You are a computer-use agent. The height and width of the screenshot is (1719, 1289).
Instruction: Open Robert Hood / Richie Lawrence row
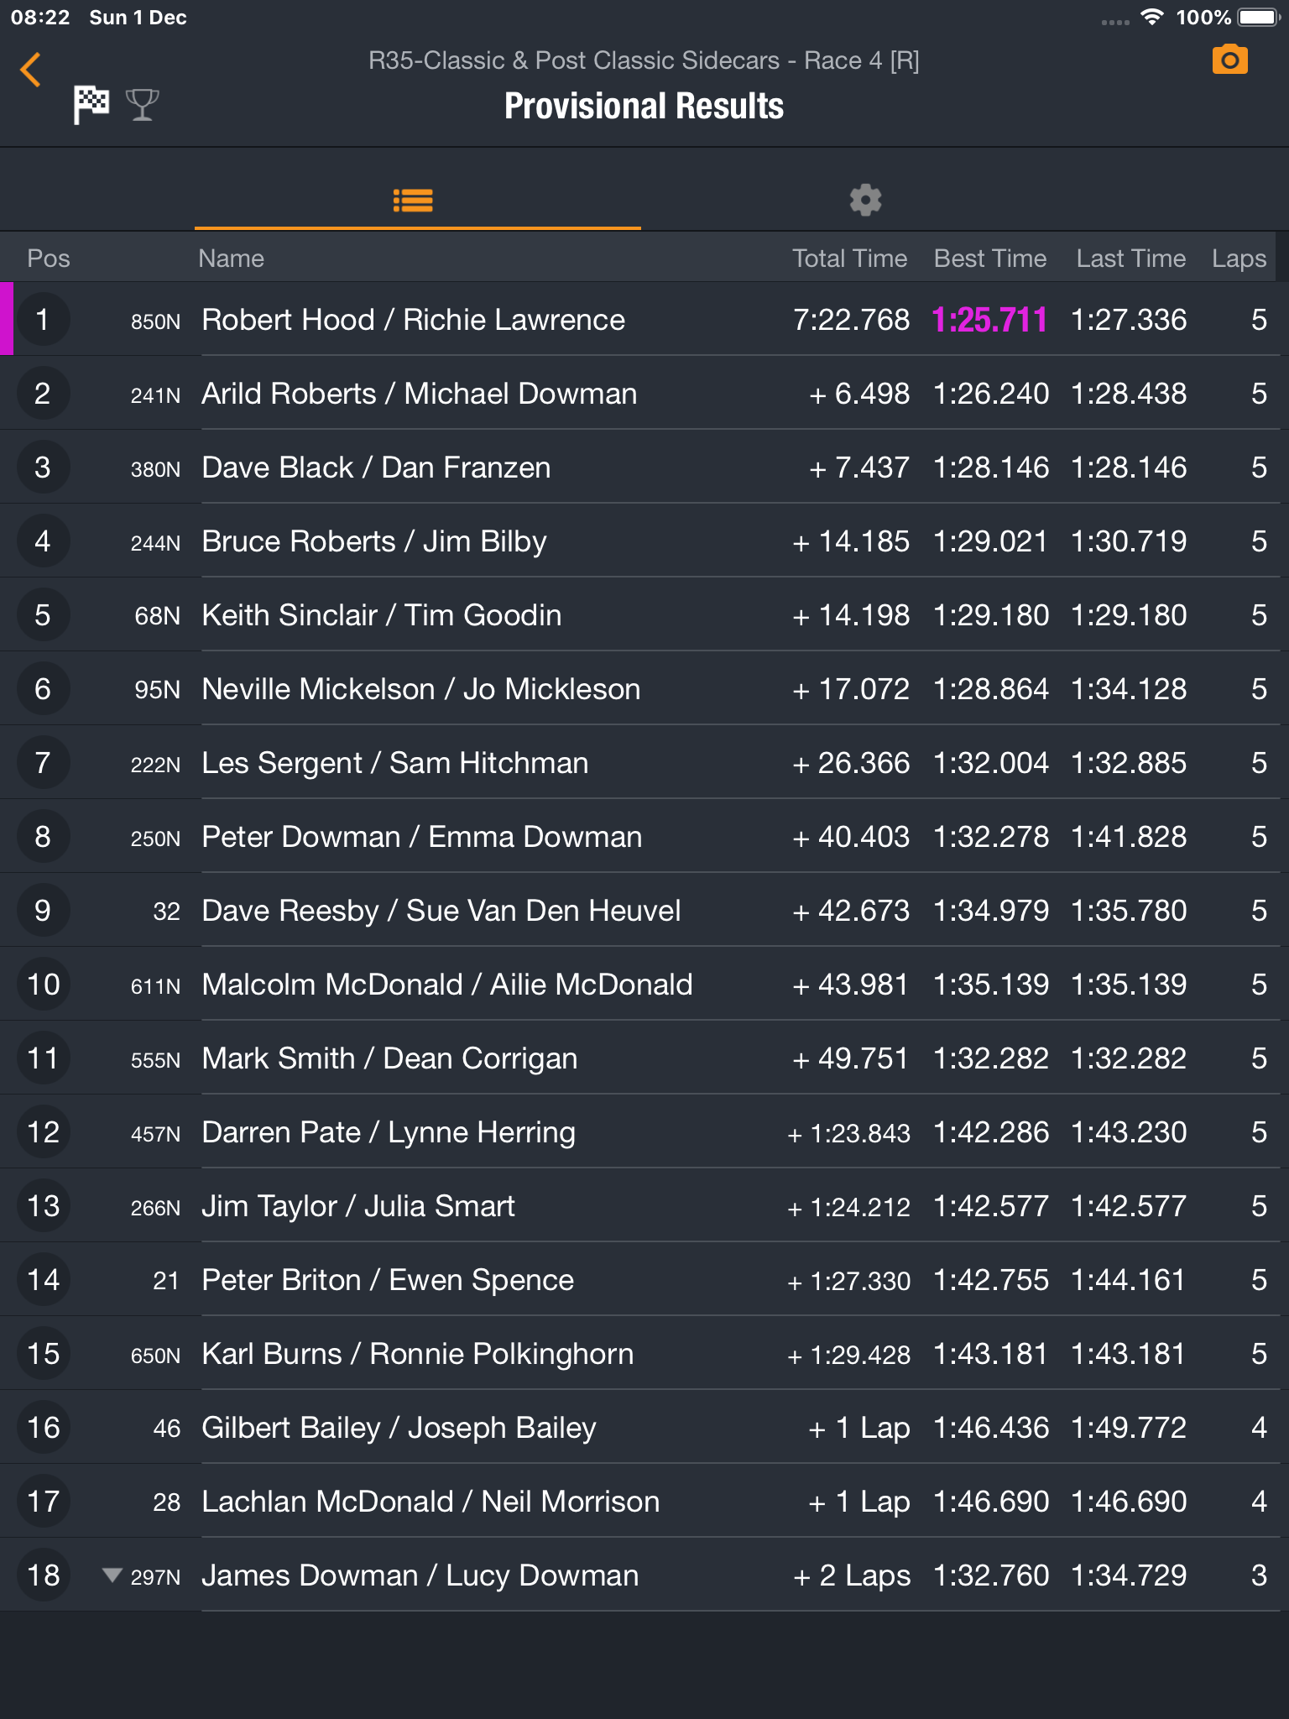coord(644,319)
